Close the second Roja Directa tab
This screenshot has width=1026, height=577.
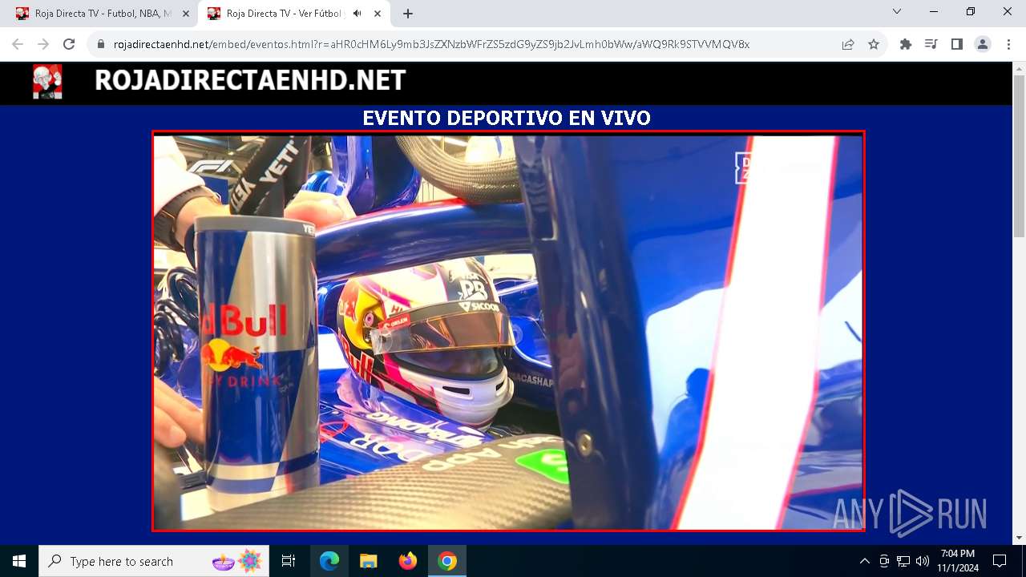point(378,14)
